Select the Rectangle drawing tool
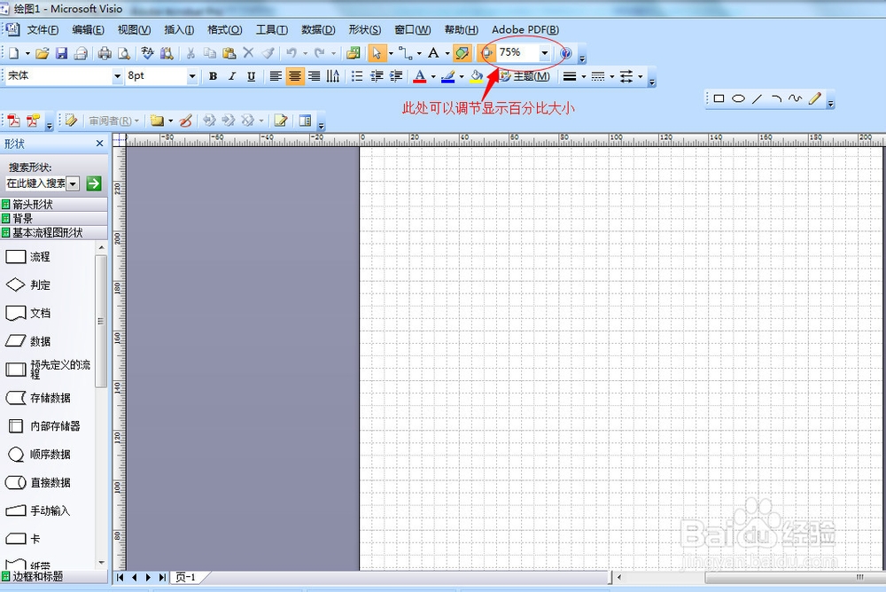The width and height of the screenshot is (886, 592). [719, 98]
